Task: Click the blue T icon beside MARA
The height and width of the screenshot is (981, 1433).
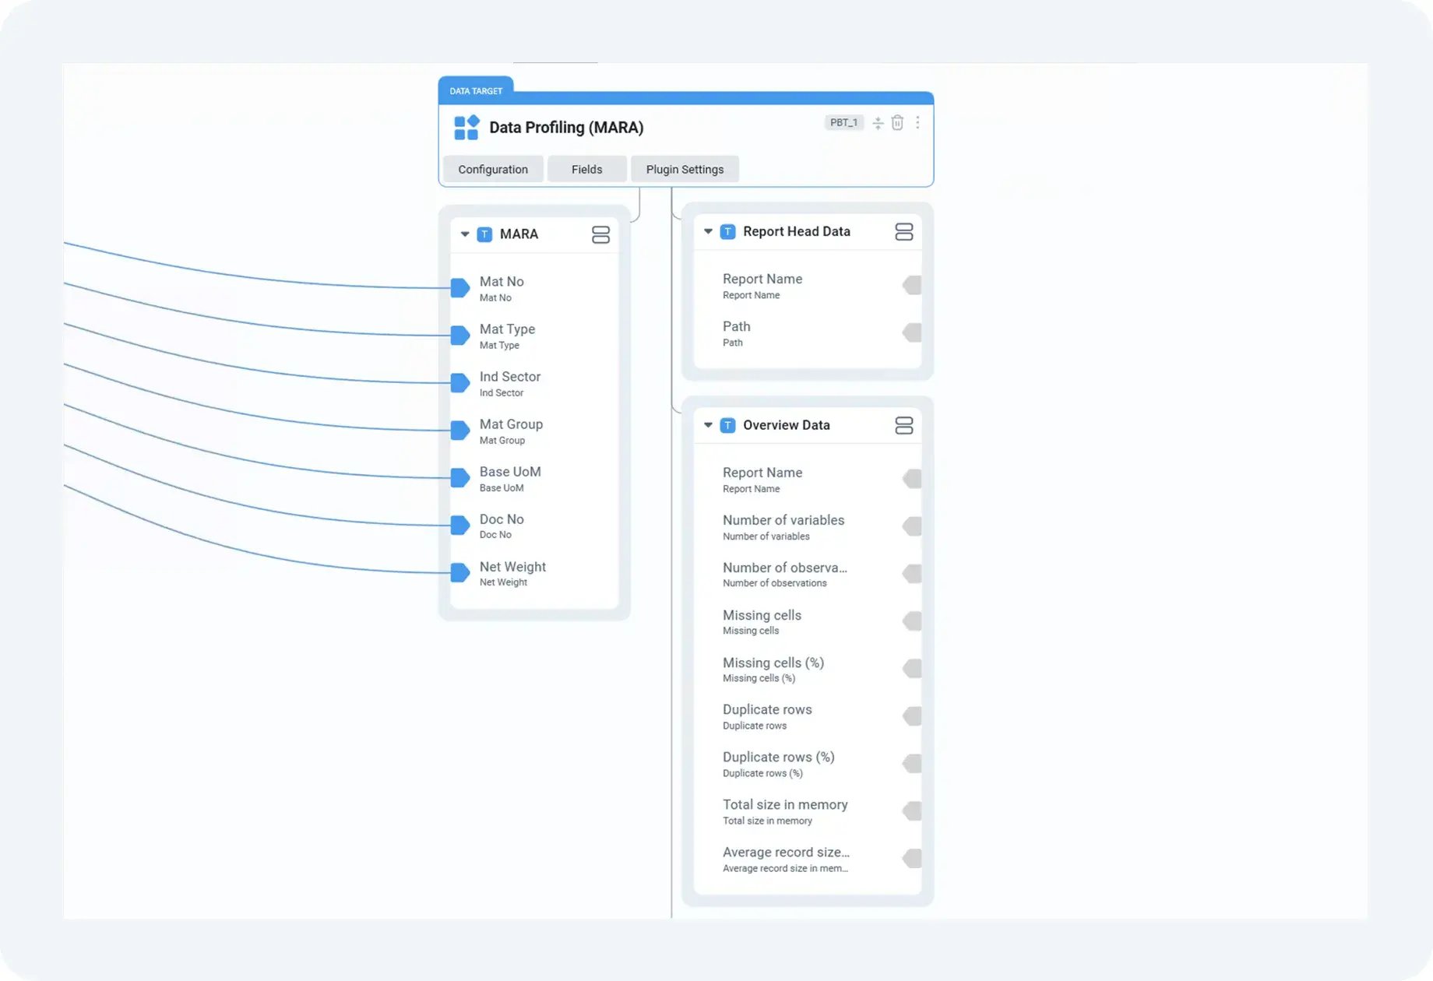Action: 484,234
